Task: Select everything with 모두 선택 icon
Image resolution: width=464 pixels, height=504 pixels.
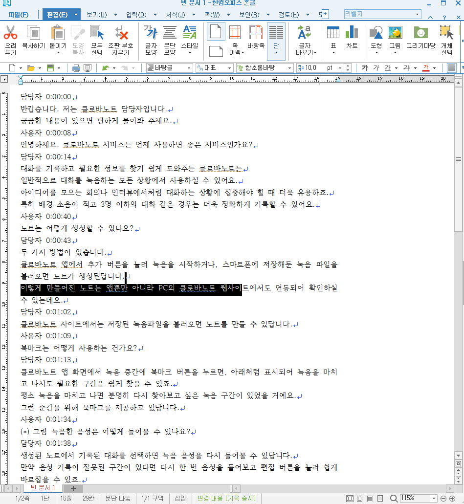Action: 96,33
